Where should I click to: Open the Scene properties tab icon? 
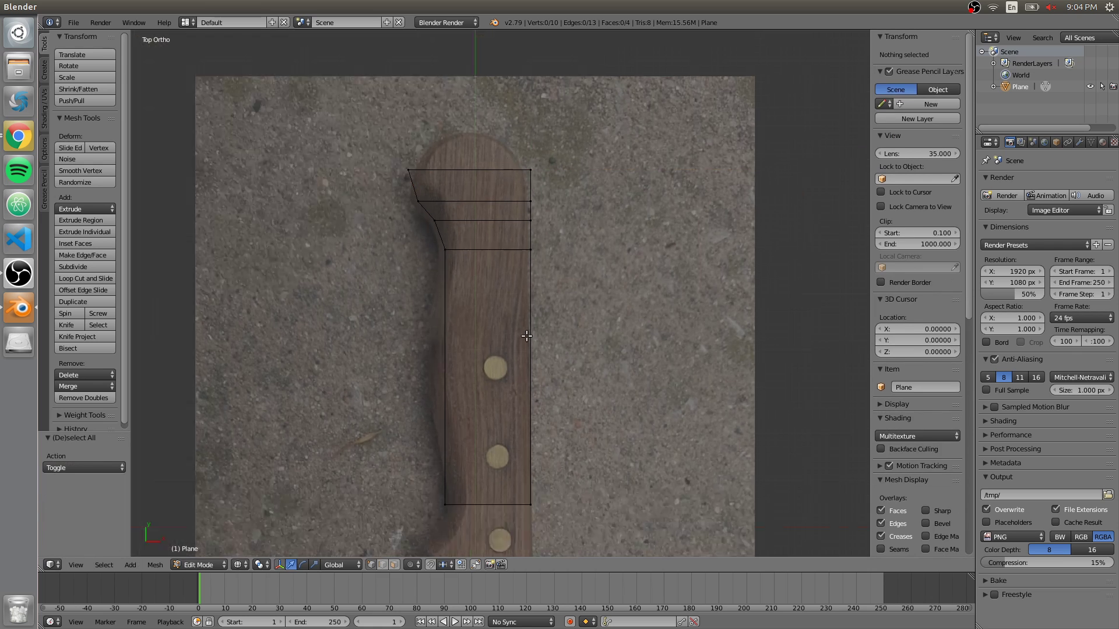[x=1033, y=142]
